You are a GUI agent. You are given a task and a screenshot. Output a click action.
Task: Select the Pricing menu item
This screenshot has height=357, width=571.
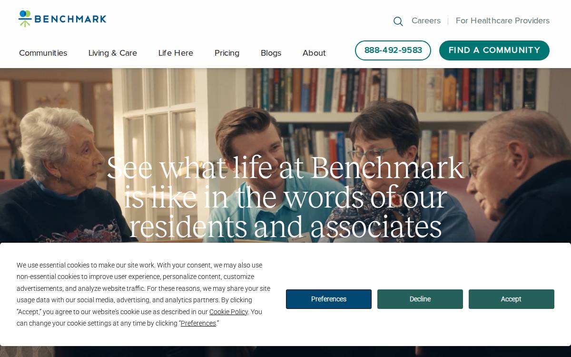point(227,53)
